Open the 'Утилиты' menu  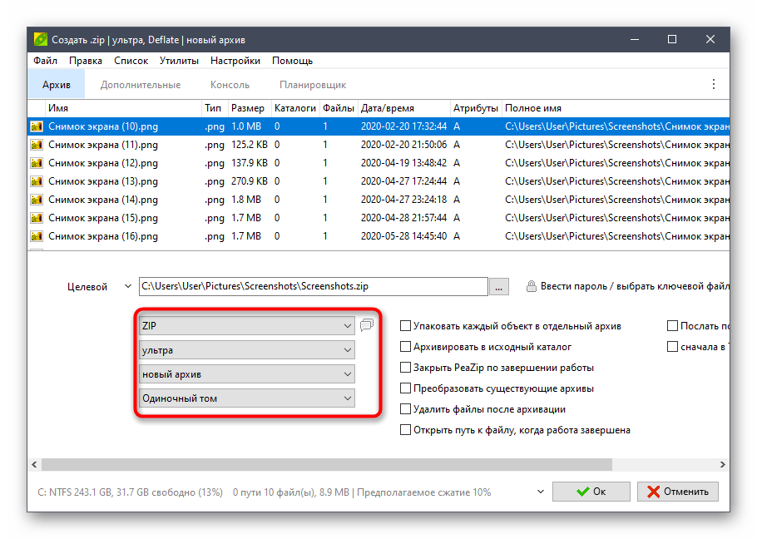179,61
